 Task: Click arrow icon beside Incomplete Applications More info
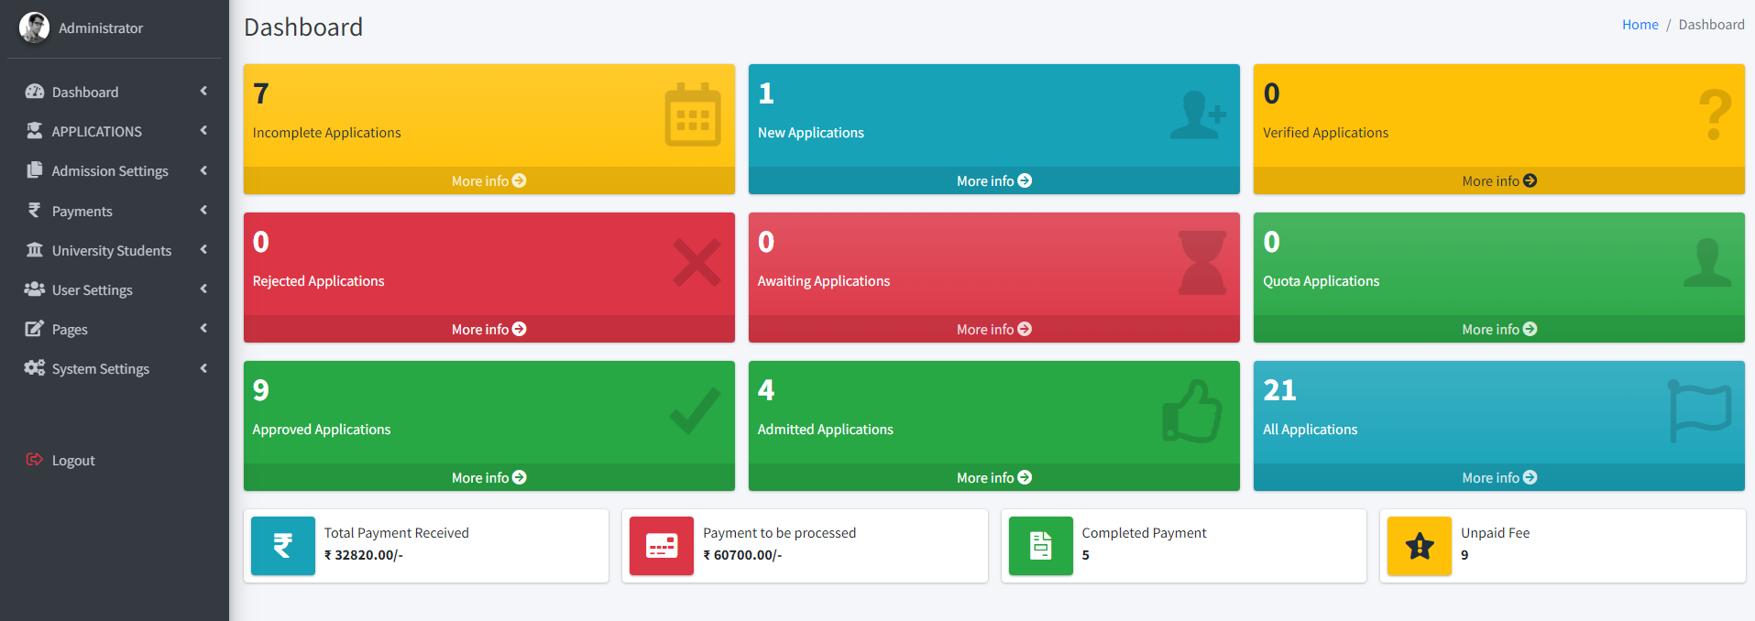(x=520, y=180)
